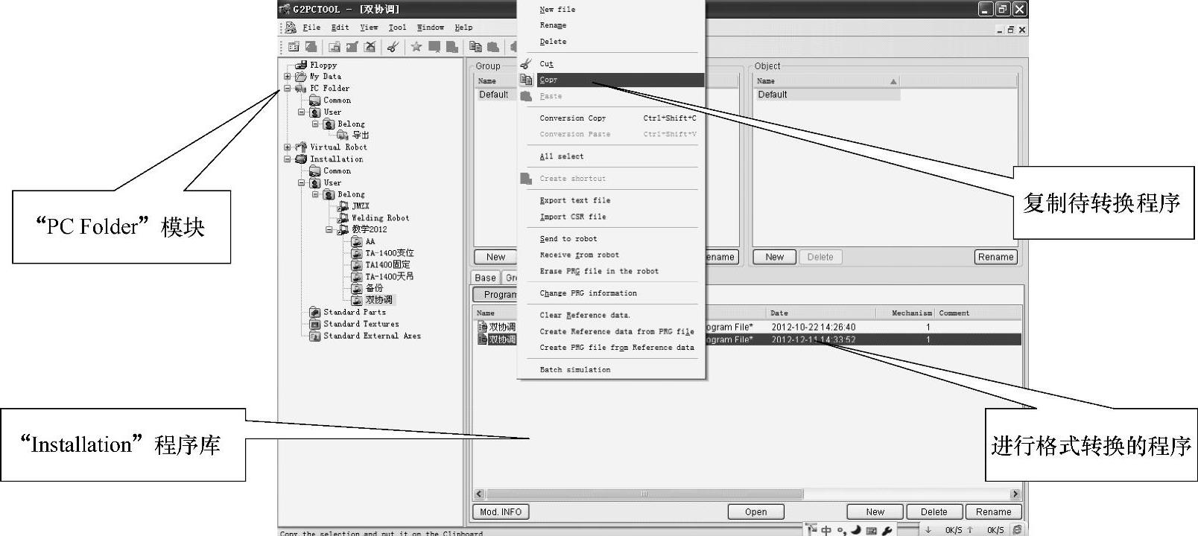The width and height of the screenshot is (1198, 536).
Task: Click the star icon in the toolbar
Action: click(416, 47)
